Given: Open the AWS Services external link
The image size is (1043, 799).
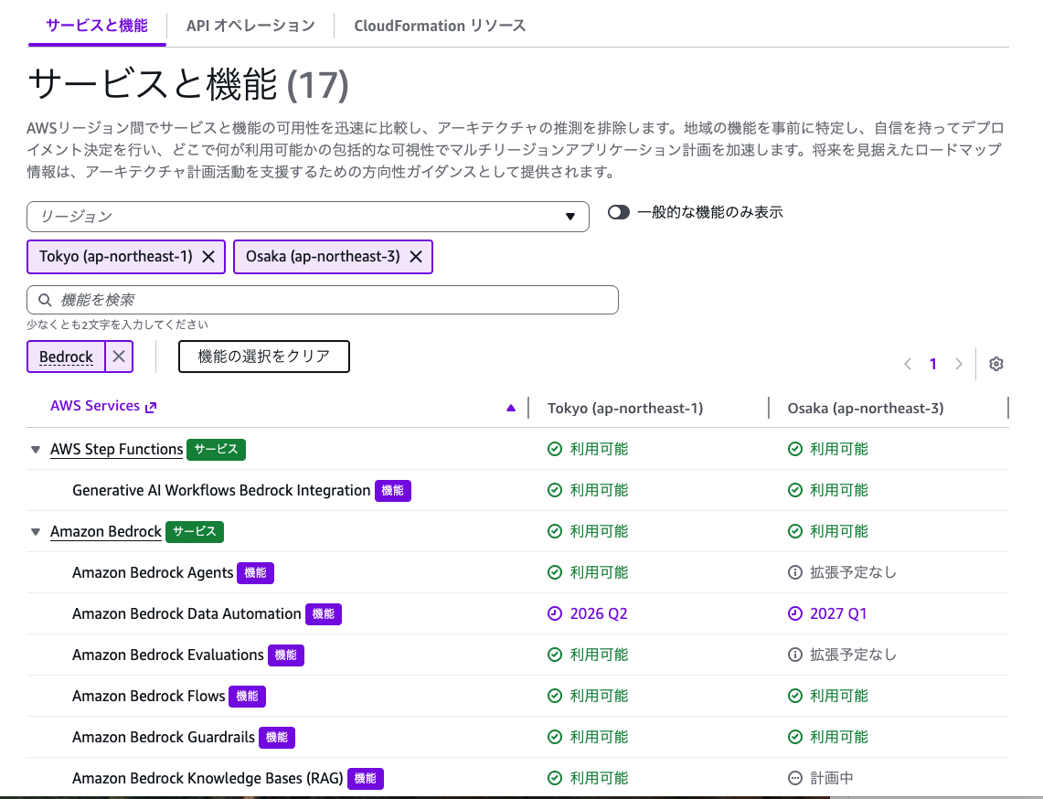Looking at the screenshot, I should (x=103, y=406).
